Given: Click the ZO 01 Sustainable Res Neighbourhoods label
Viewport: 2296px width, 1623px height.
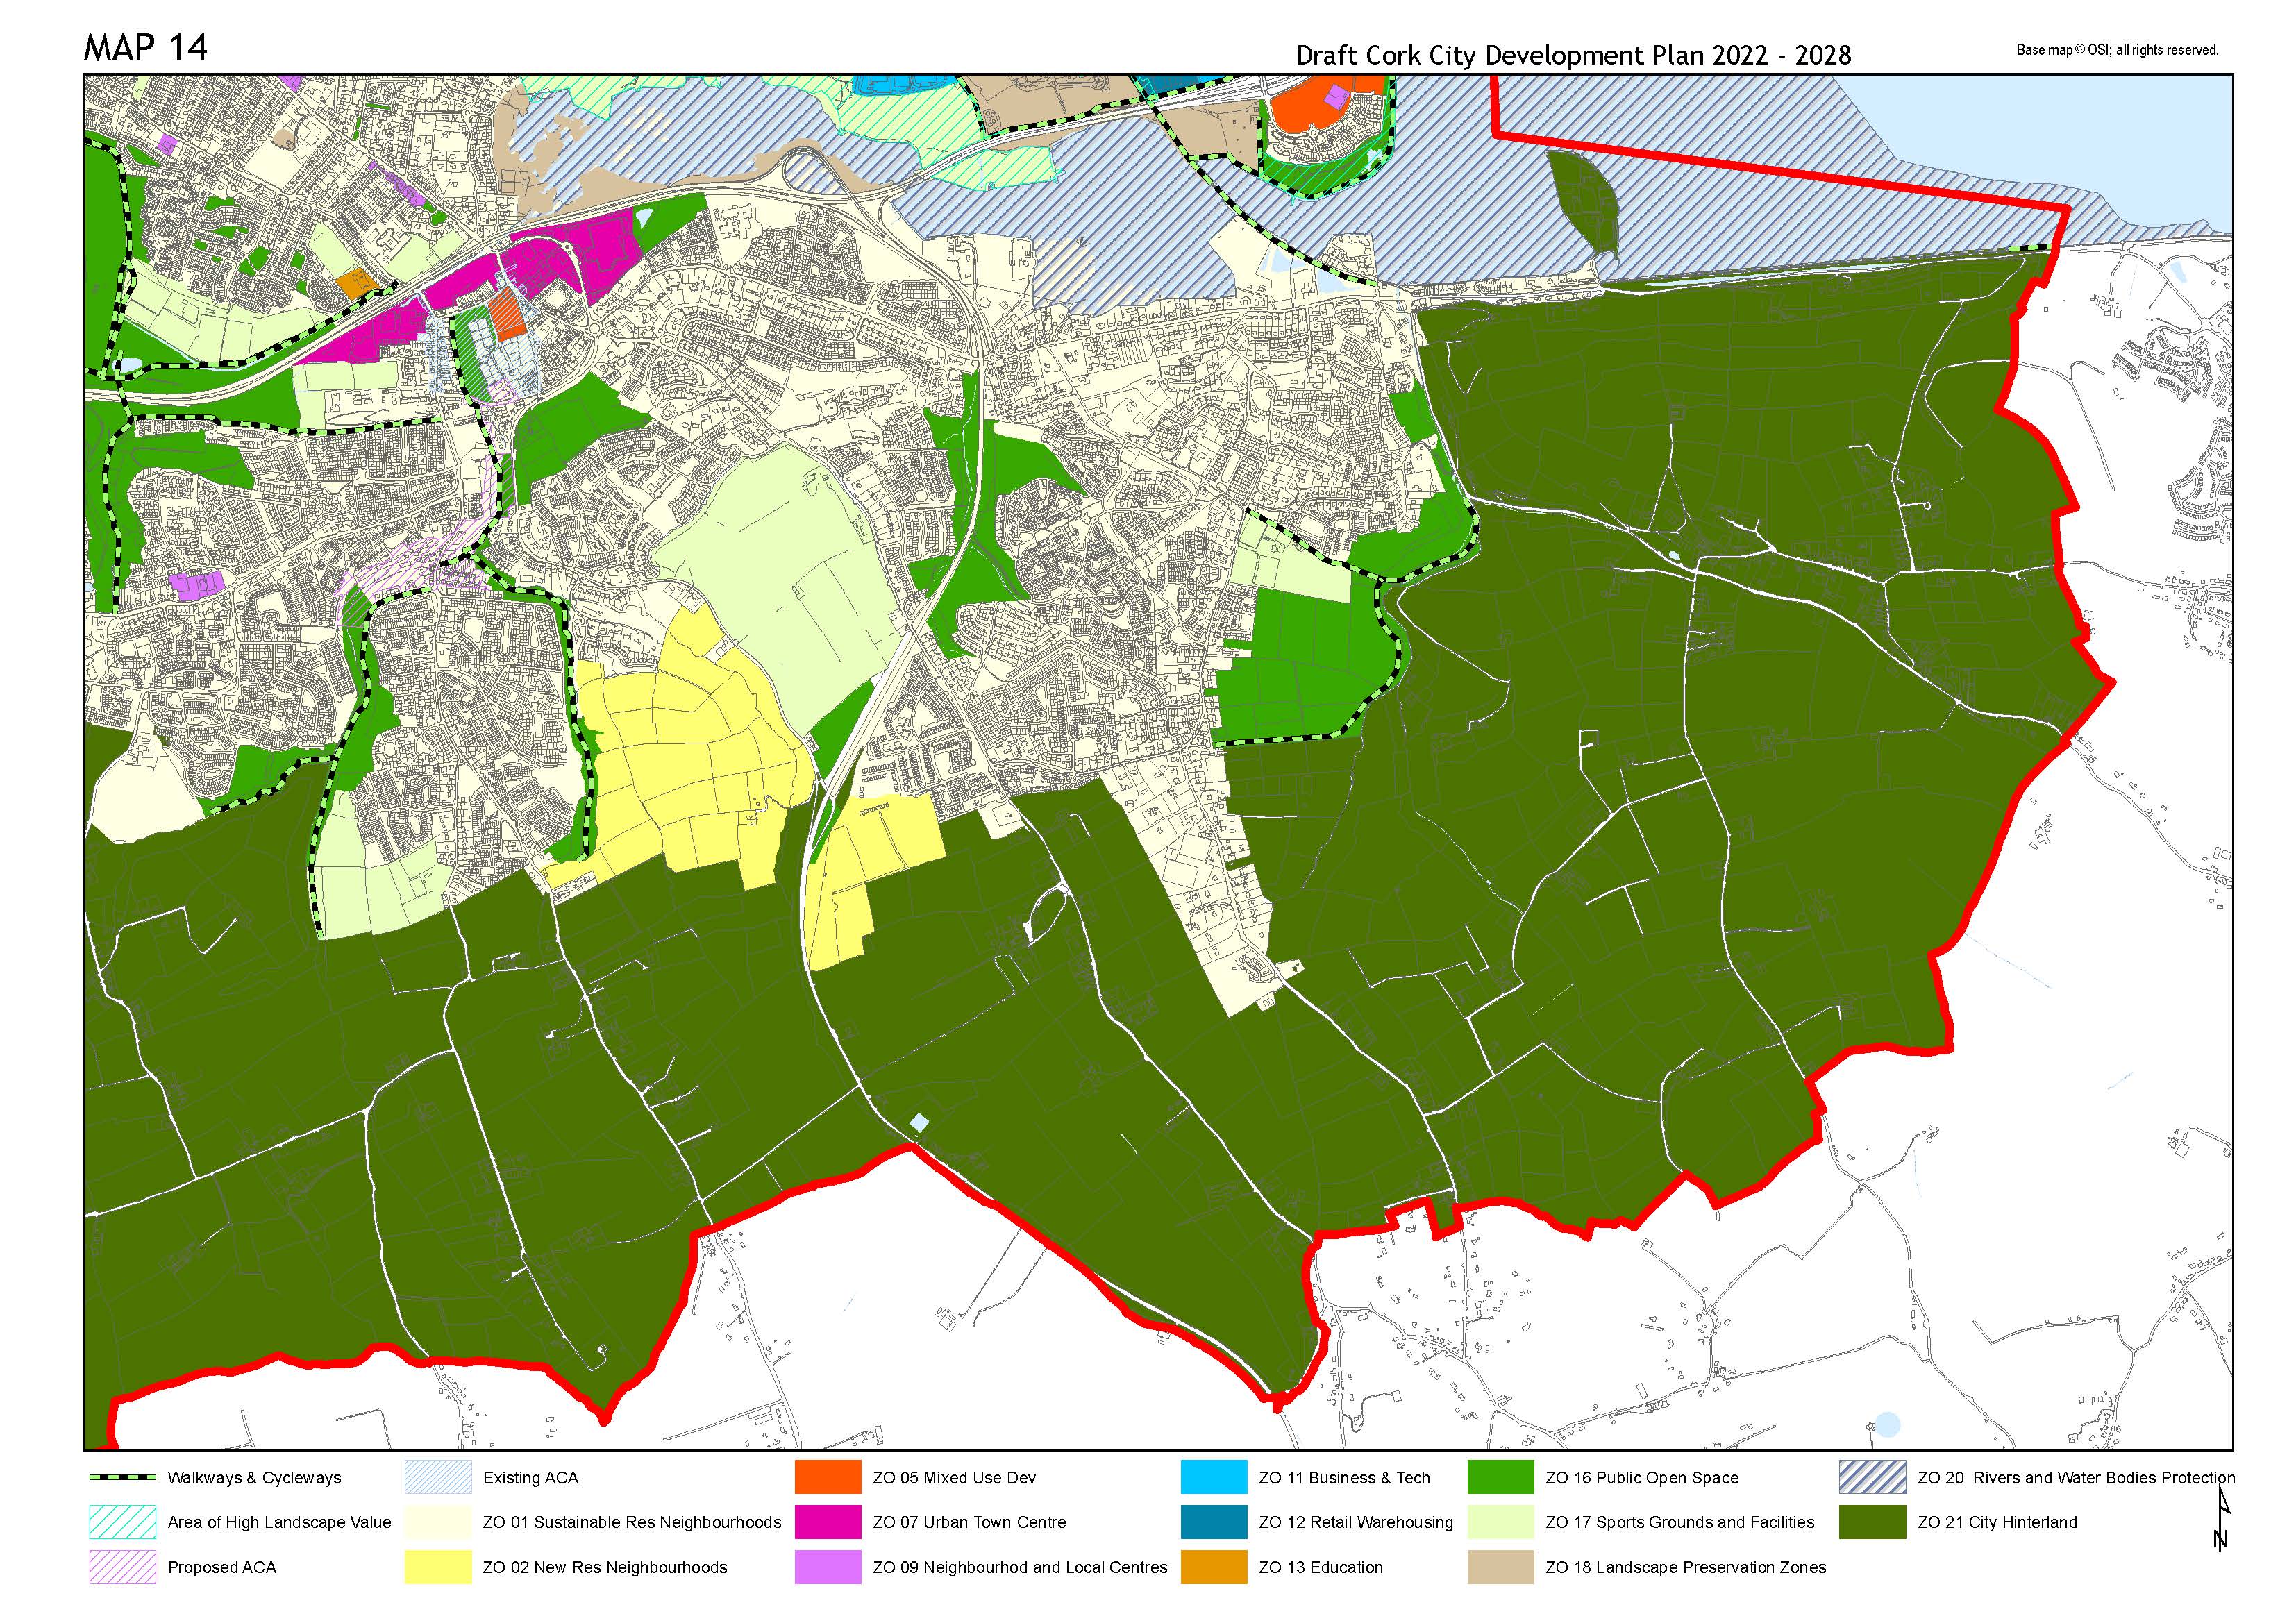Looking at the screenshot, I should click(x=631, y=1522).
